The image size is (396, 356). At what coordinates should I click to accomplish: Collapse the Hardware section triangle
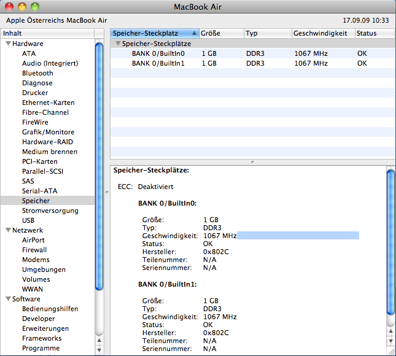(x=8, y=44)
